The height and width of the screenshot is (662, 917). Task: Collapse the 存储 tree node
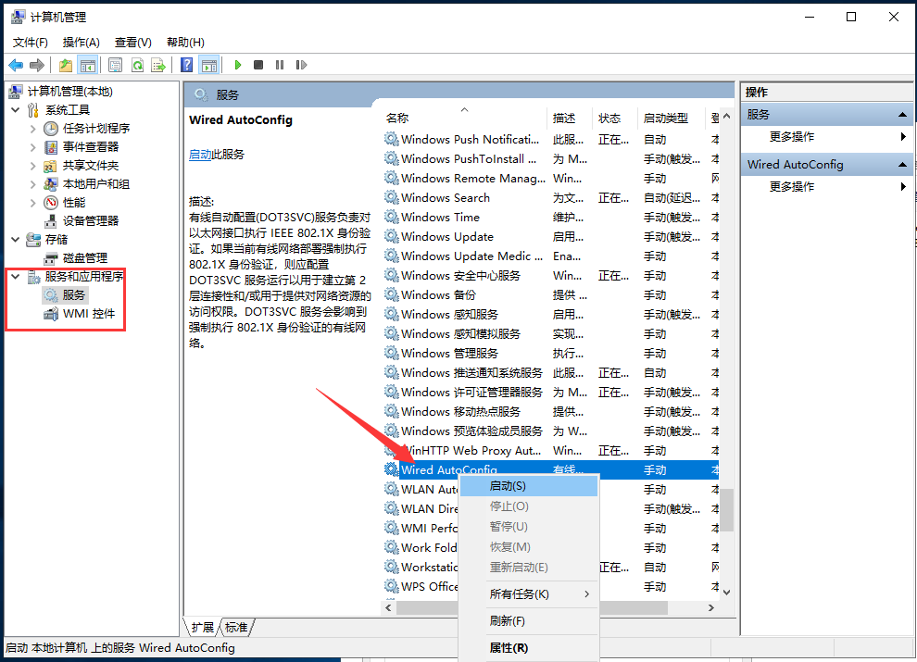[x=16, y=239]
